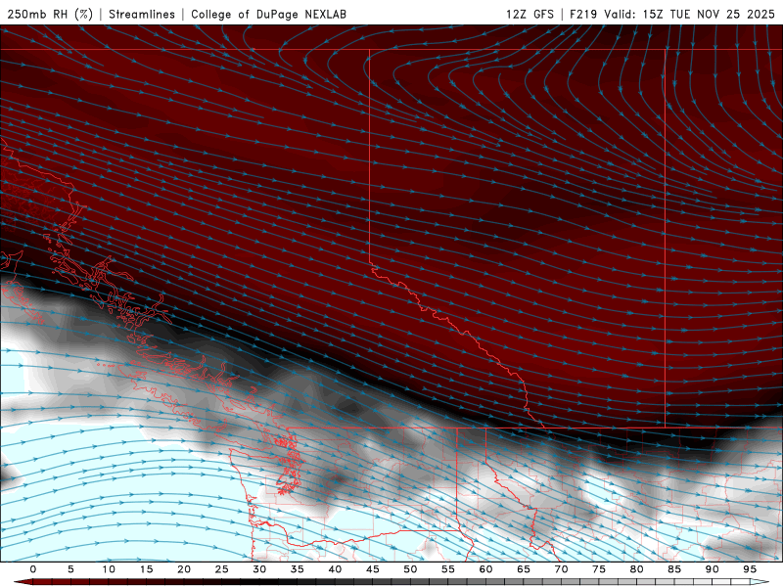This screenshot has width=783, height=587.
Task: Click the colorbar label '30'
Action: 259,569
